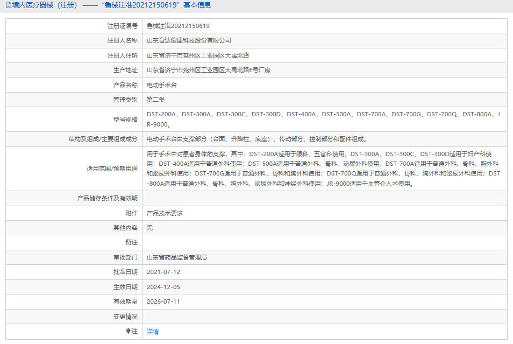Click the 生效日期 label
This screenshot has height=344, width=513.
[125, 287]
